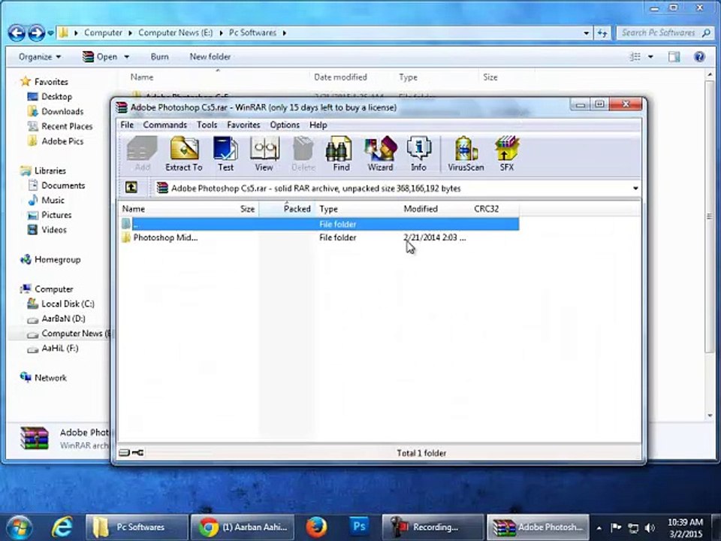This screenshot has height=541, width=721.
Task: Click Computer in the address breadcrumb
Action: 103,32
